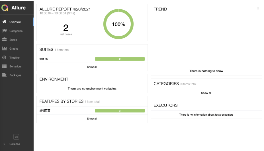Click the Collapse sidebar label
The image size is (264, 151).
[x=15, y=144]
